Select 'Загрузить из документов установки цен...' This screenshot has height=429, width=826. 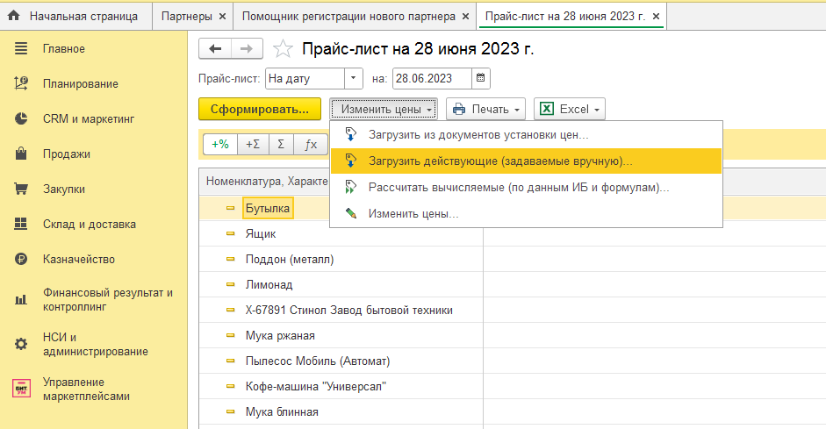point(478,135)
